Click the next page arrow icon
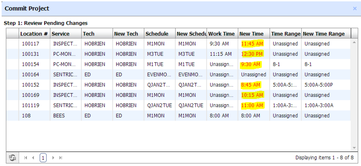The image size is (361, 166). point(53,158)
